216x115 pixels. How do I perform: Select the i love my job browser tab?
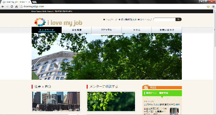tap(16, 2)
